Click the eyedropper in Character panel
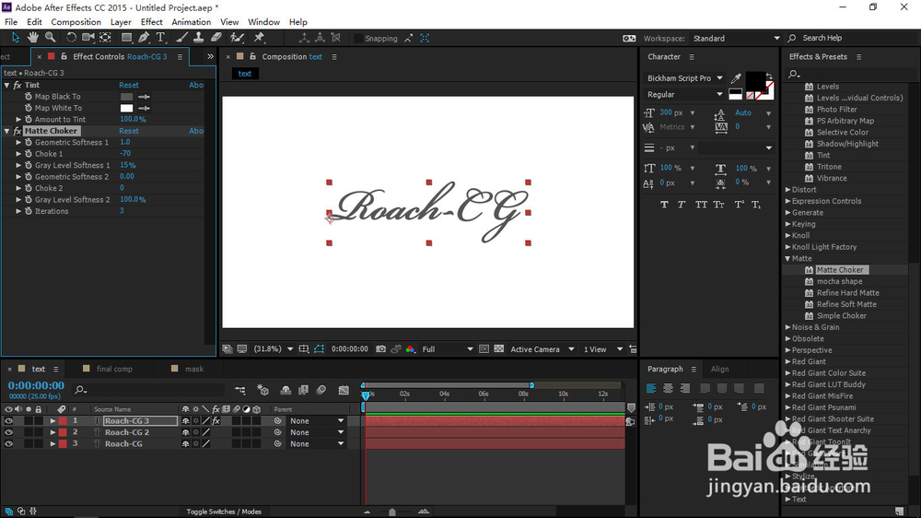Screen dimensions: 921x518 coord(735,78)
